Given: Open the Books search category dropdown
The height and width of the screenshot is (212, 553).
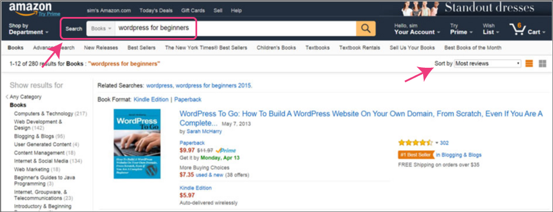Looking at the screenshot, I should click(x=101, y=29).
